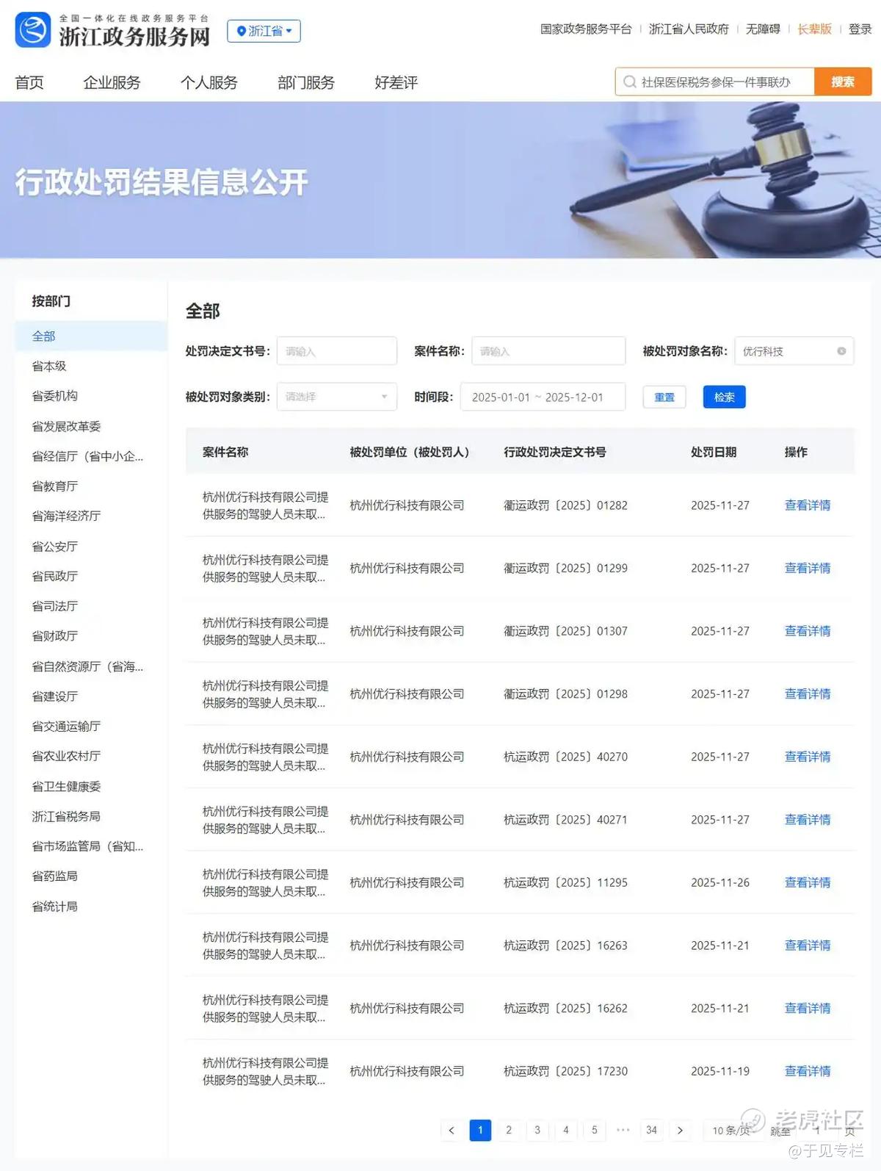Go to page 3 of results
Viewport: 881px width, 1171px height.
click(x=537, y=1130)
